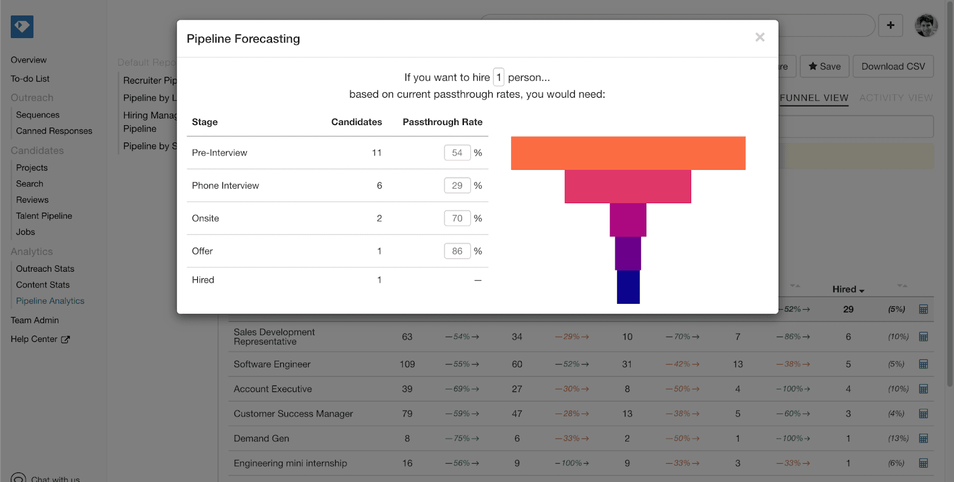The image size is (954, 482).
Task: Edit the Offer passthrough rate field
Action: tap(457, 251)
